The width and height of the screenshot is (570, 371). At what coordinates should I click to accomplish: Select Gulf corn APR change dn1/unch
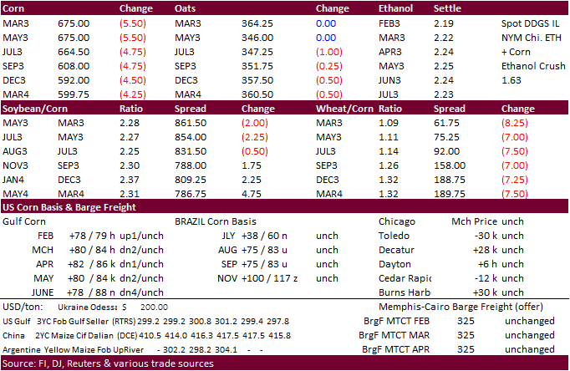(x=141, y=264)
